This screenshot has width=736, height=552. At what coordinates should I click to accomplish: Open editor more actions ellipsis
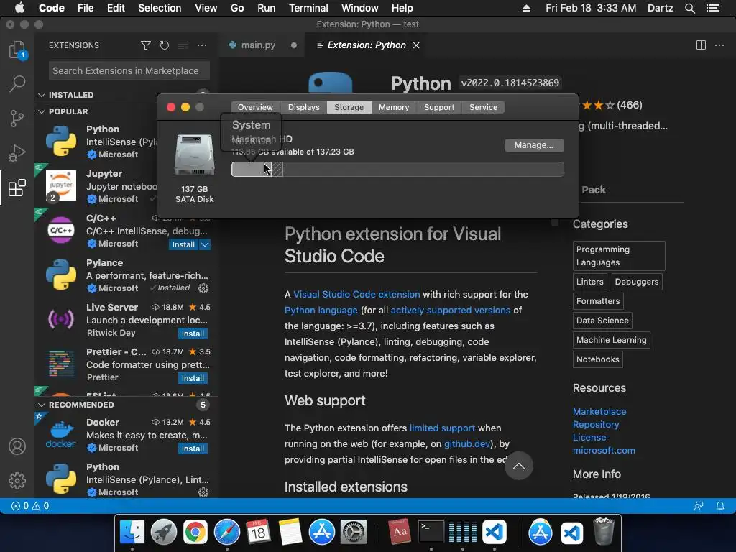[719, 45]
